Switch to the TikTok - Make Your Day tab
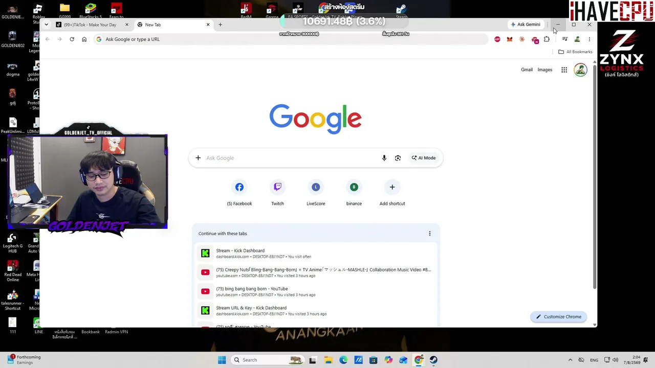 click(91, 25)
